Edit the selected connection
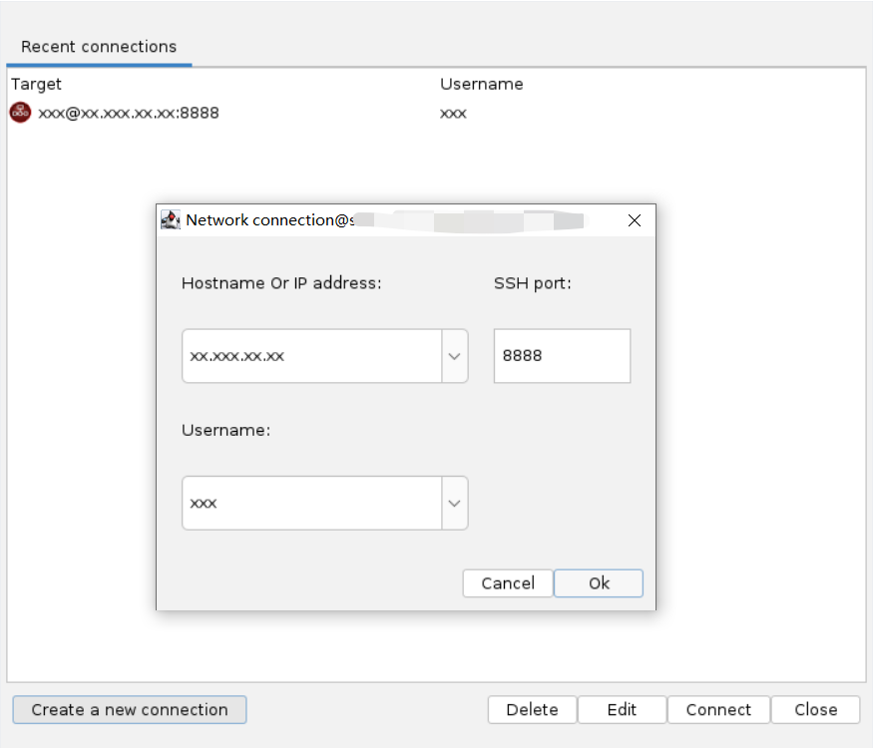 click(x=622, y=710)
